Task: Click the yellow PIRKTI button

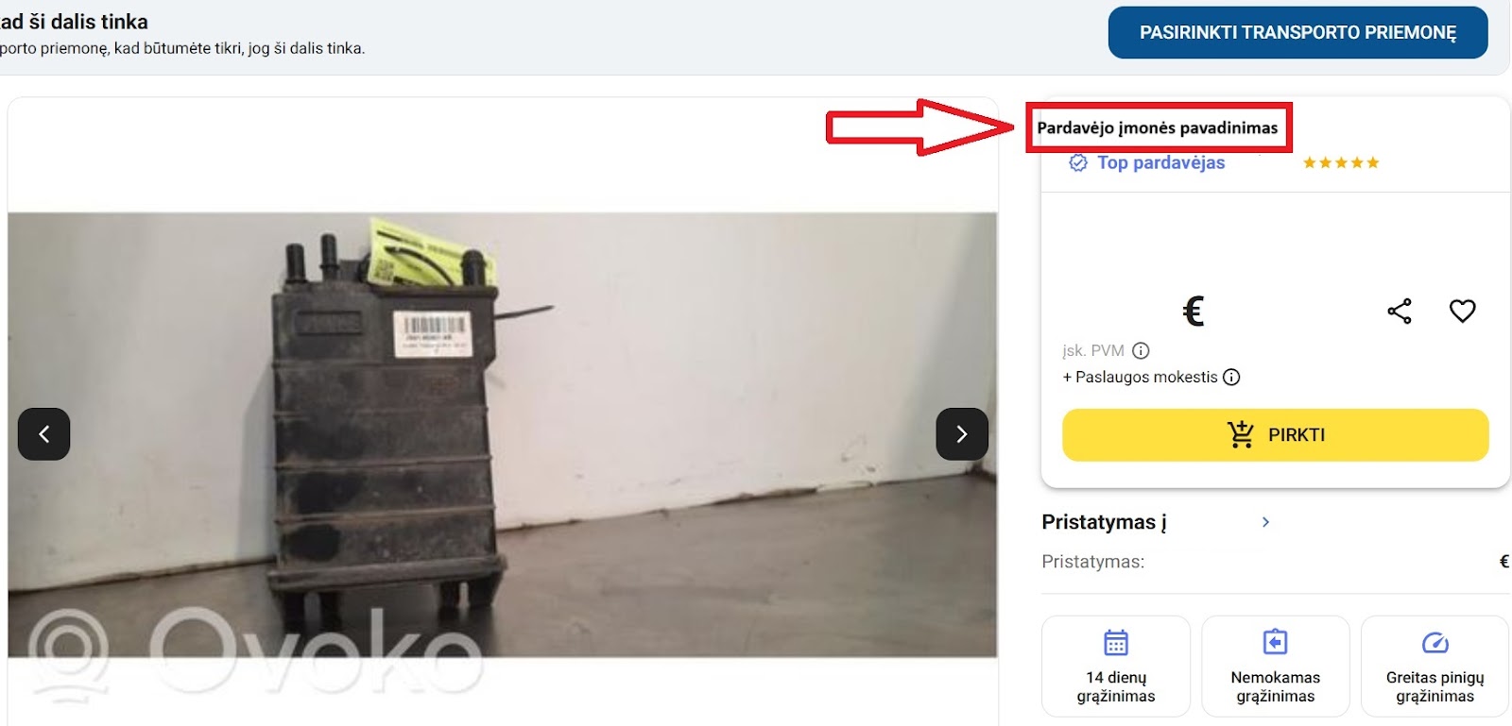Action: [x=1276, y=435]
